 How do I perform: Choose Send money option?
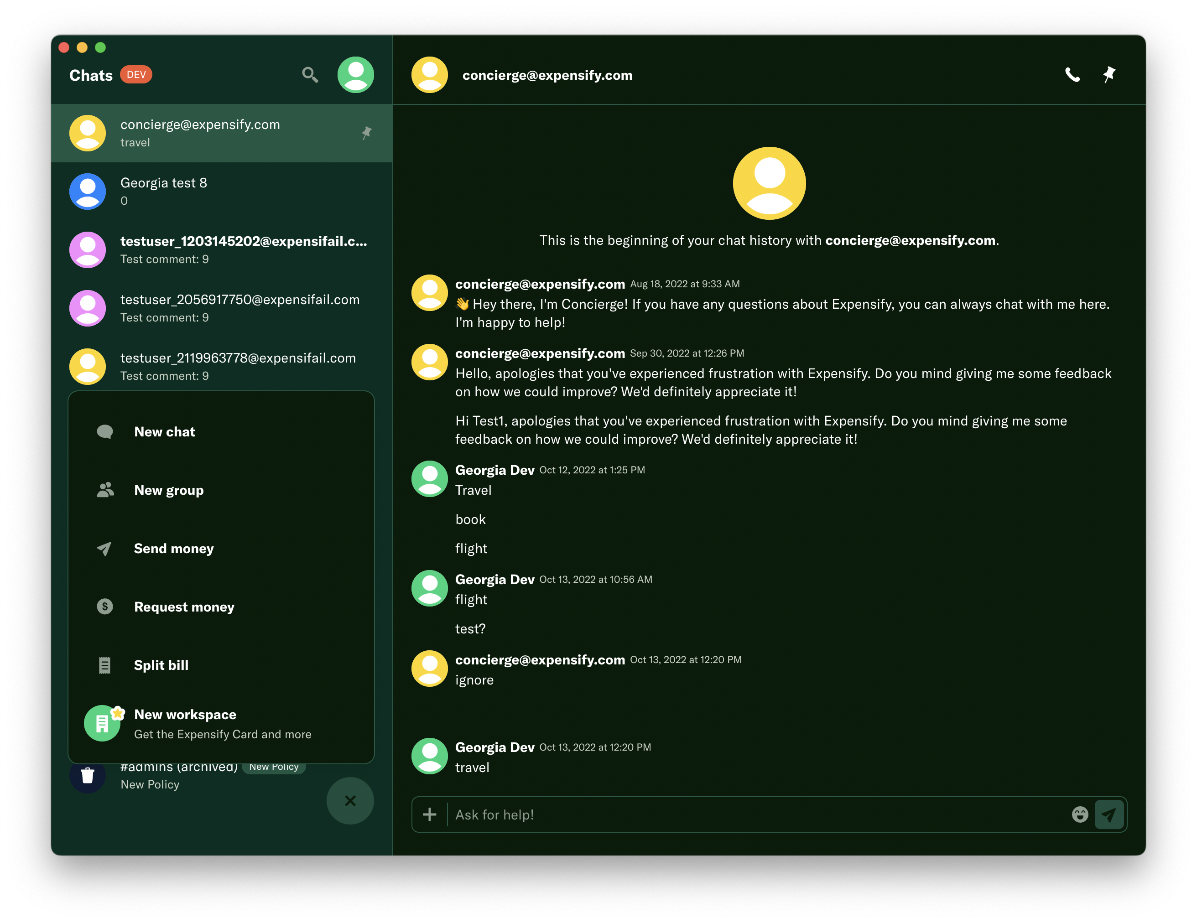[x=173, y=548]
